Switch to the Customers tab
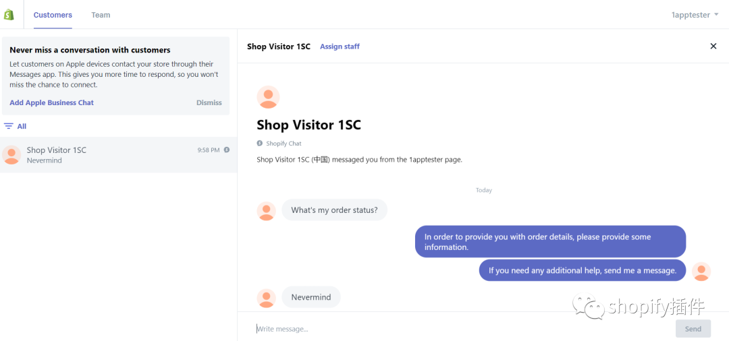 coord(53,15)
